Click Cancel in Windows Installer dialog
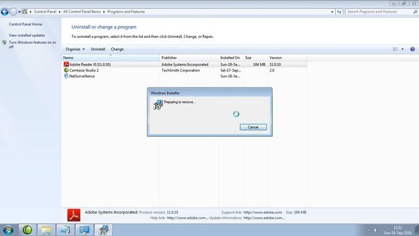This screenshot has height=236, width=419. [253, 127]
